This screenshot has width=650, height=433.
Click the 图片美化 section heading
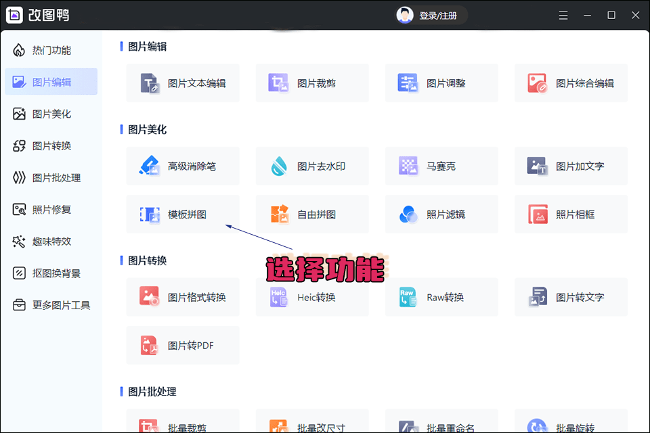tap(147, 129)
